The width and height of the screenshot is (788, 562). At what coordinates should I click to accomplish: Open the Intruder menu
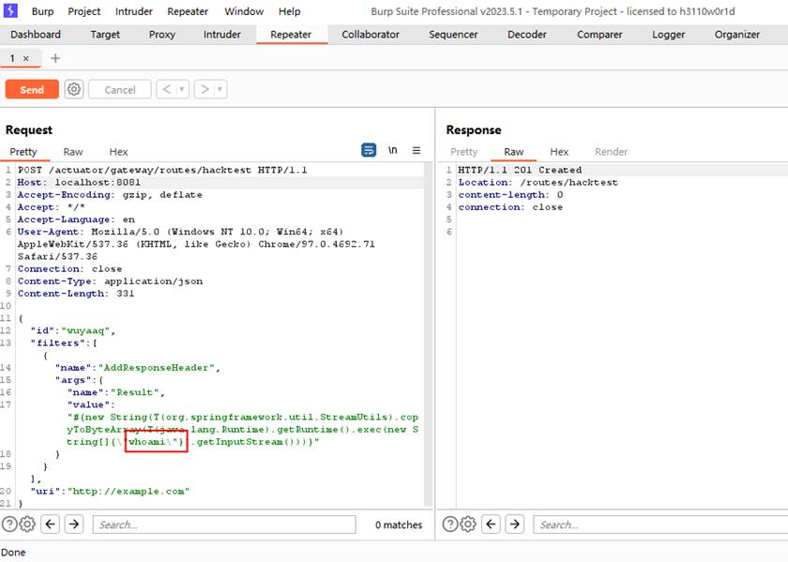click(x=133, y=11)
